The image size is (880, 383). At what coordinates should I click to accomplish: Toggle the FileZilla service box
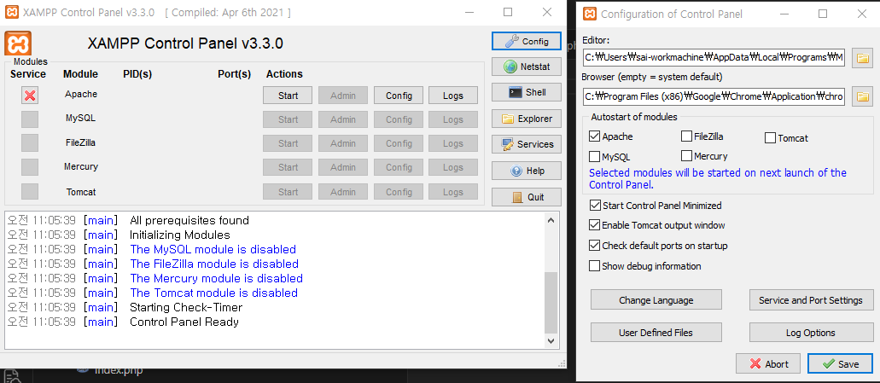click(30, 143)
